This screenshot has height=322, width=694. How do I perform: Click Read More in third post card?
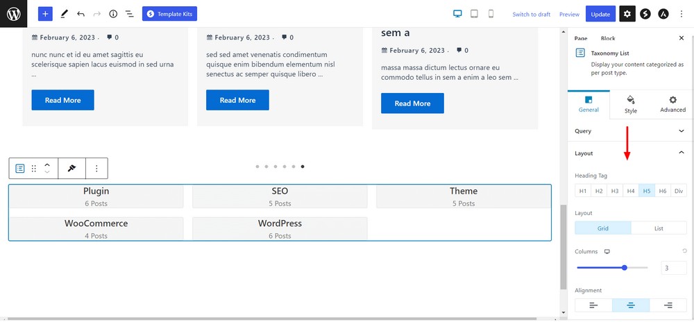(412, 103)
